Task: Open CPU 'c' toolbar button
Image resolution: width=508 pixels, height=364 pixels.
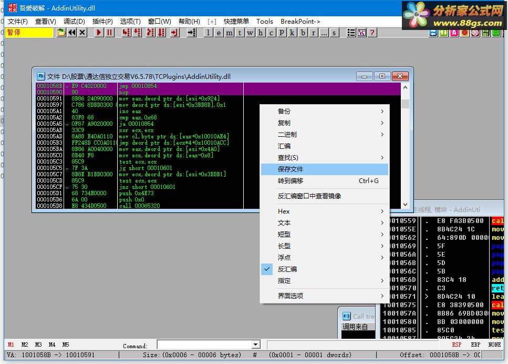Action: point(271,33)
